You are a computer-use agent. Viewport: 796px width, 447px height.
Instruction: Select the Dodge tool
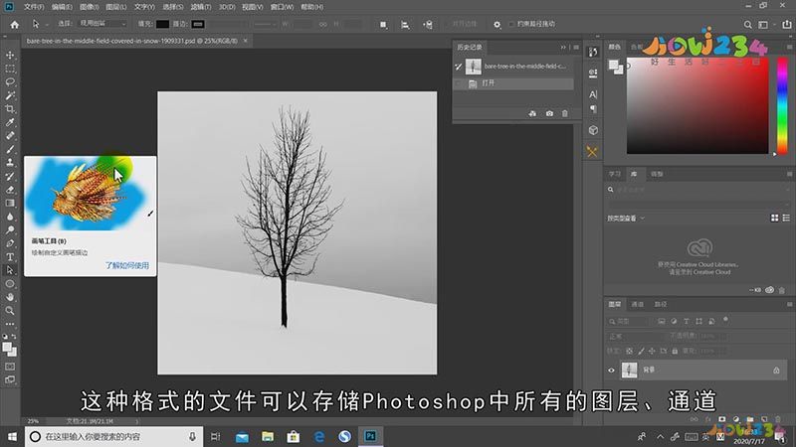[10, 230]
